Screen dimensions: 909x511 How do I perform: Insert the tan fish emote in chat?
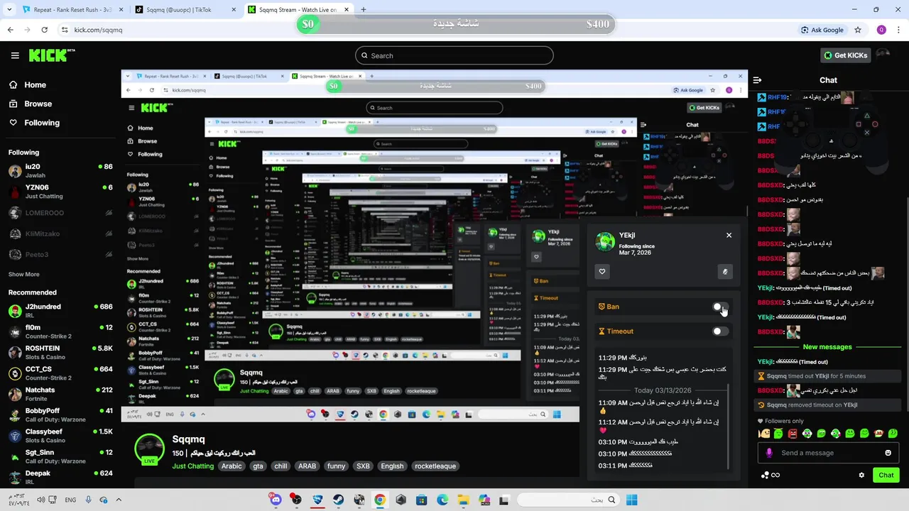[x=765, y=434]
